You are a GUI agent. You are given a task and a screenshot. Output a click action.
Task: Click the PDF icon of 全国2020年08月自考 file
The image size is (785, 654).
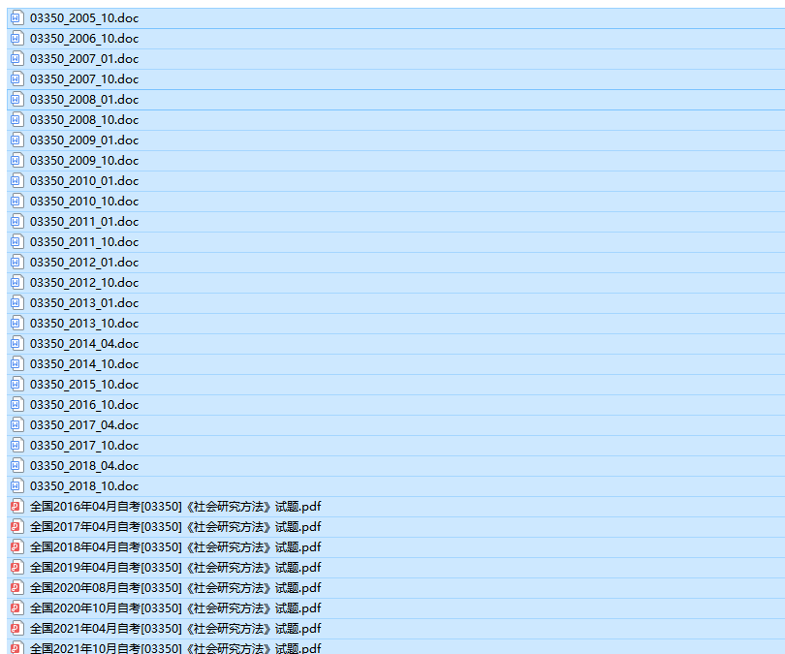(x=17, y=588)
